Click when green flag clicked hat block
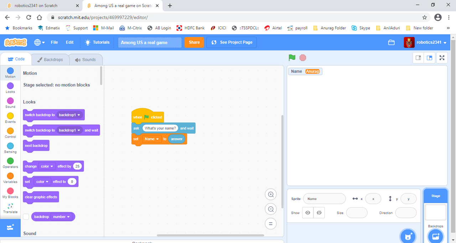 [147, 116]
